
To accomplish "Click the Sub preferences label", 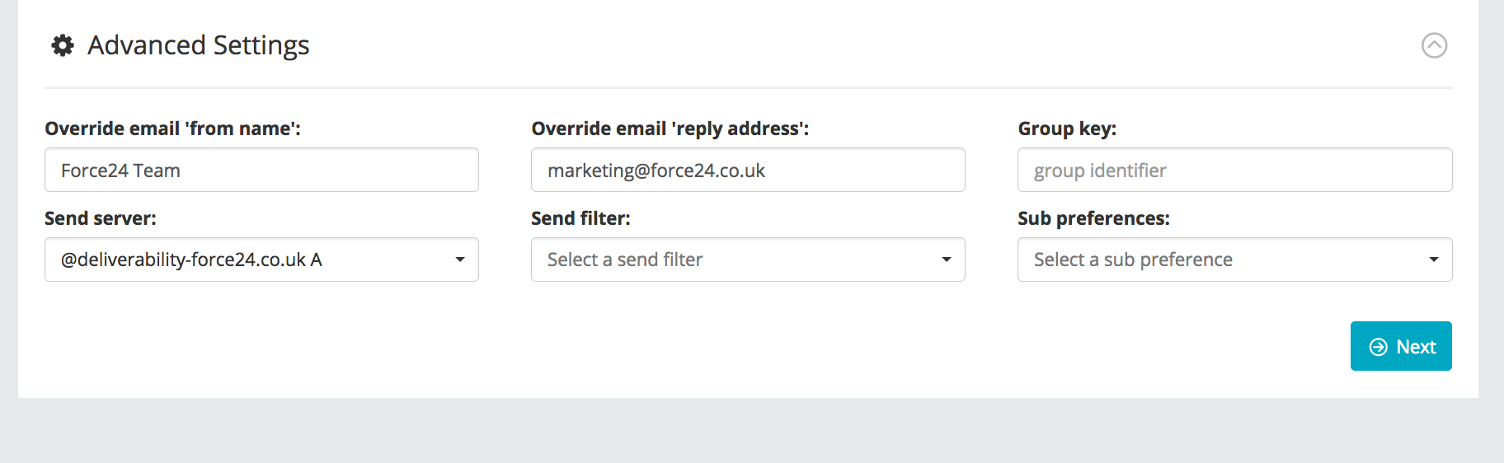I will click(1093, 218).
